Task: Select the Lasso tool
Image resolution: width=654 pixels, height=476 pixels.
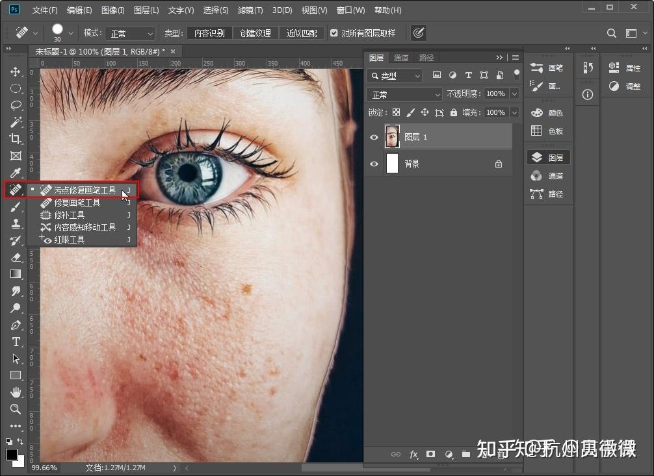Action: coord(16,105)
